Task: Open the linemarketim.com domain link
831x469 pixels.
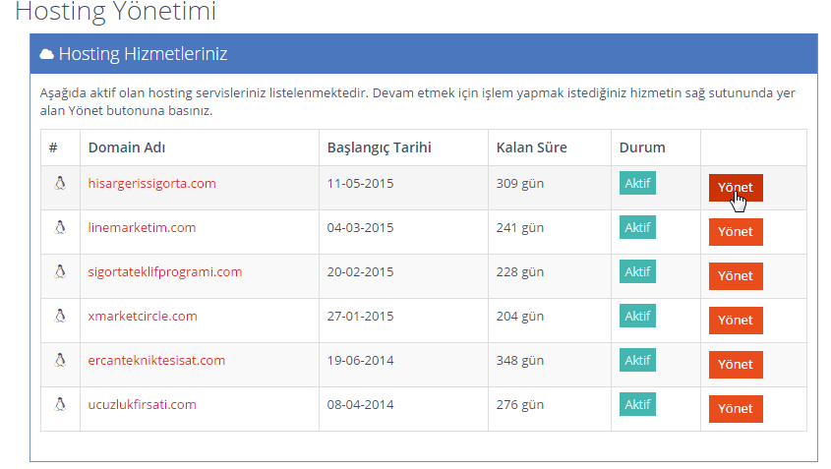Action: [x=142, y=227]
